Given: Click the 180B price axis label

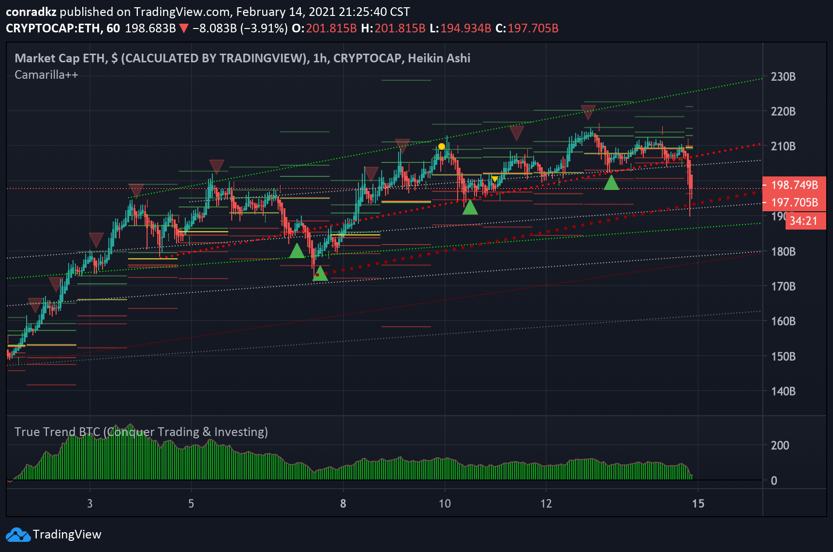Looking at the screenshot, I should pos(783,252).
